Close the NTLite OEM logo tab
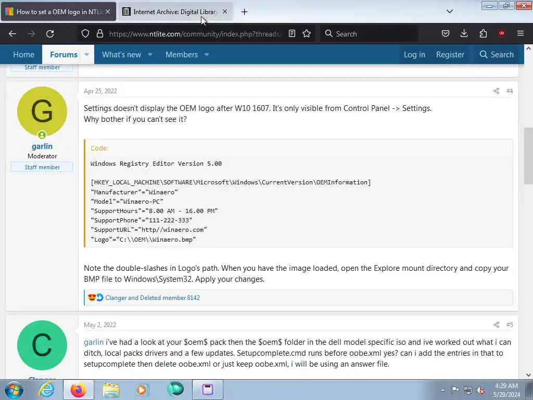533x400 pixels. pyautogui.click(x=108, y=11)
